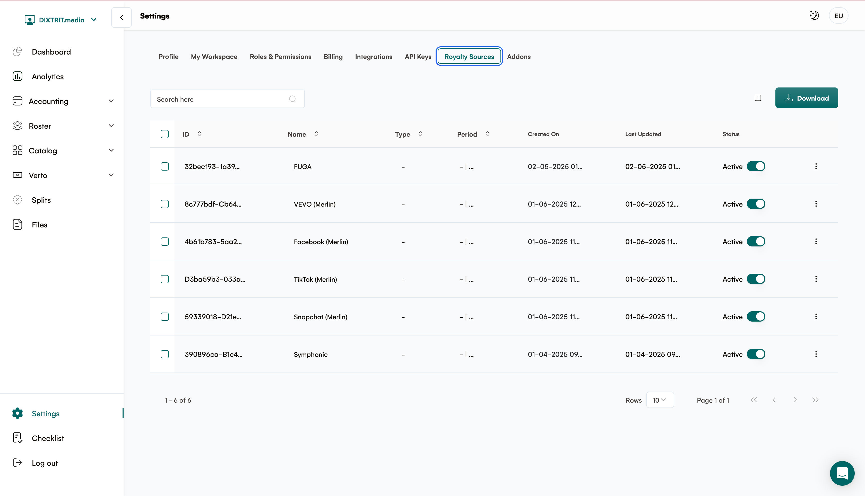Screen dimensions: 865x496
Task: Open the chat support bubble
Action: (842, 473)
